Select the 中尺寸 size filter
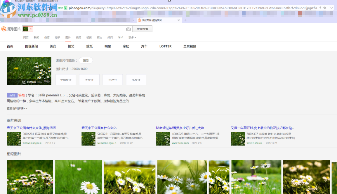The width and height of the screenshot is (337, 194). click(112, 80)
